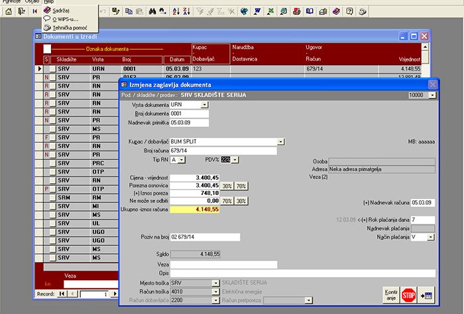Expand the Vrsta dokumenta dropdown
Screen dimensions: 464x314
click(204, 104)
